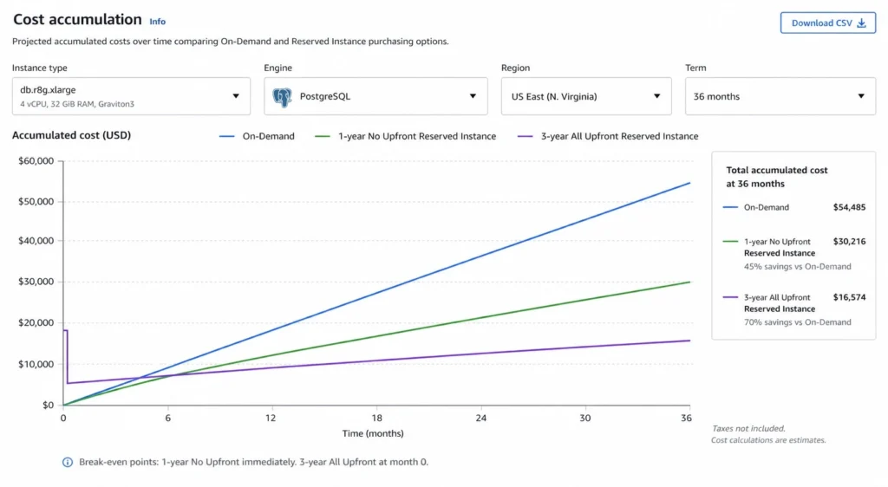Toggle the 3-year All Upfront Reserved Instance legend

click(608, 136)
